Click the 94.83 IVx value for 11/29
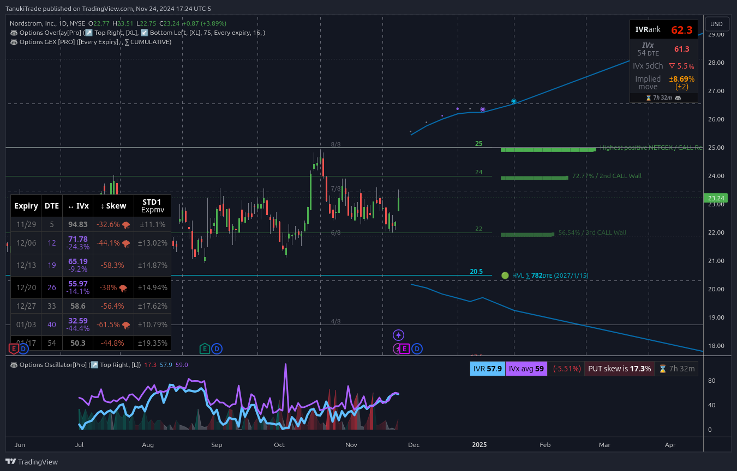 [x=78, y=224]
